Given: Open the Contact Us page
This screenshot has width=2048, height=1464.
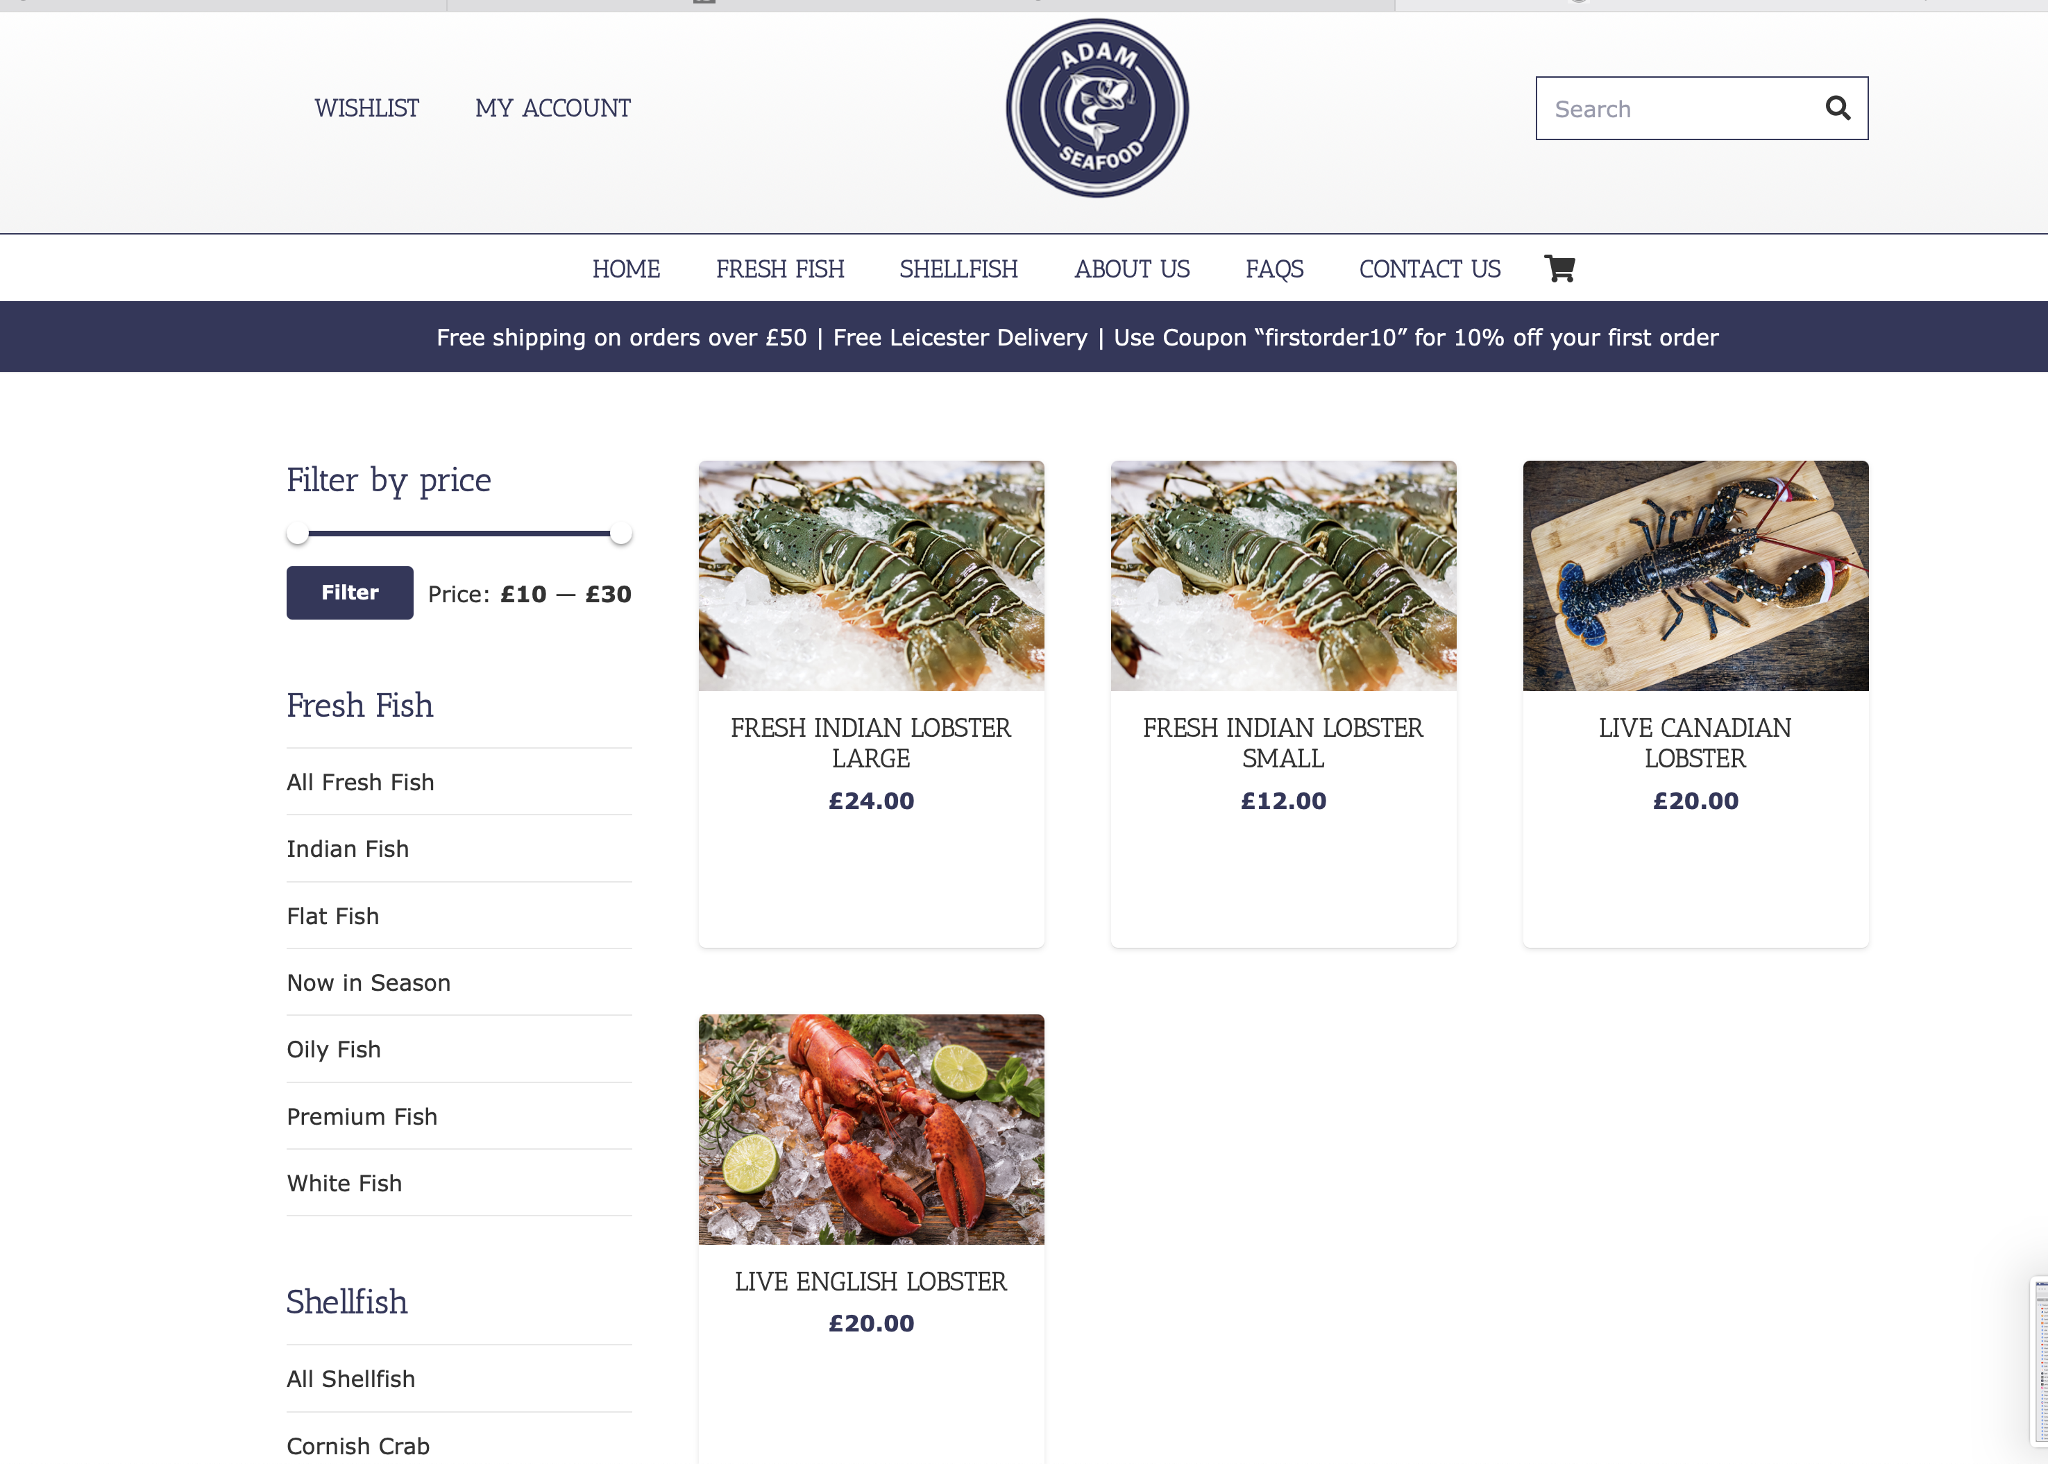Looking at the screenshot, I should point(1430,269).
